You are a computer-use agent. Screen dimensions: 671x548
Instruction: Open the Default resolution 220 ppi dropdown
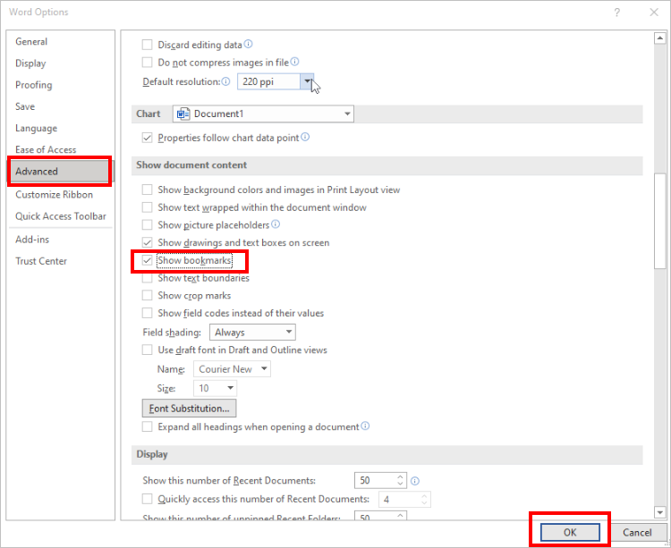[307, 81]
